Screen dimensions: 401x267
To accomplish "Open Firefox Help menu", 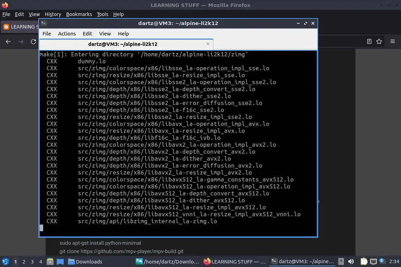I will click(x=118, y=14).
